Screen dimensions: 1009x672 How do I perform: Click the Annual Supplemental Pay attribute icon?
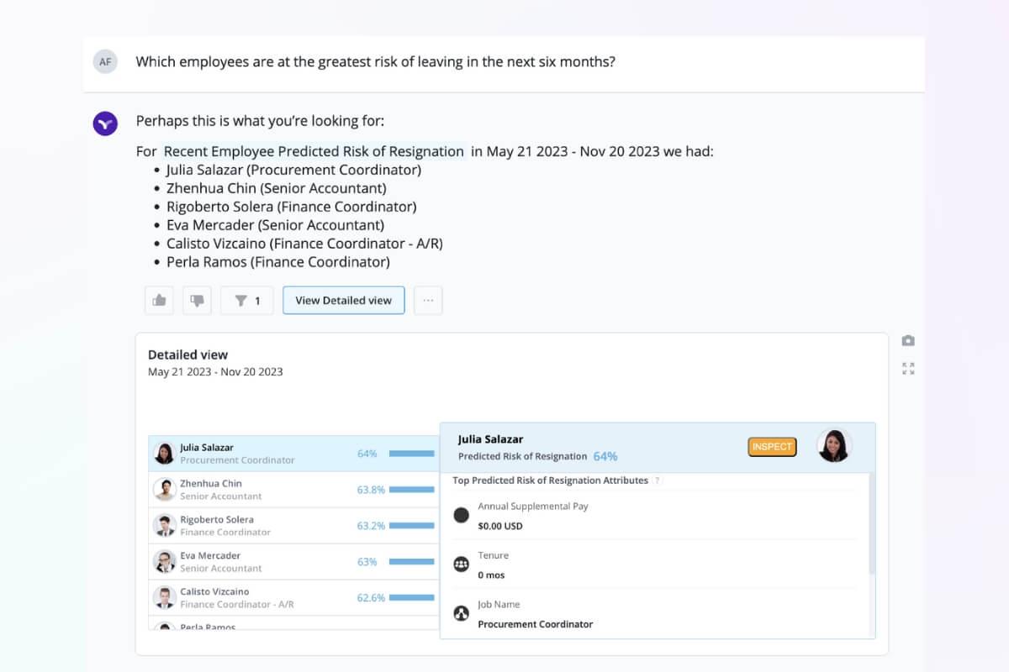tap(461, 516)
